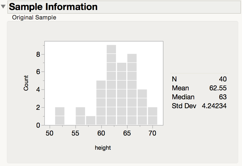Select the histogram bar at height 55-57
The height and width of the screenshot is (166, 242).
tap(80, 116)
